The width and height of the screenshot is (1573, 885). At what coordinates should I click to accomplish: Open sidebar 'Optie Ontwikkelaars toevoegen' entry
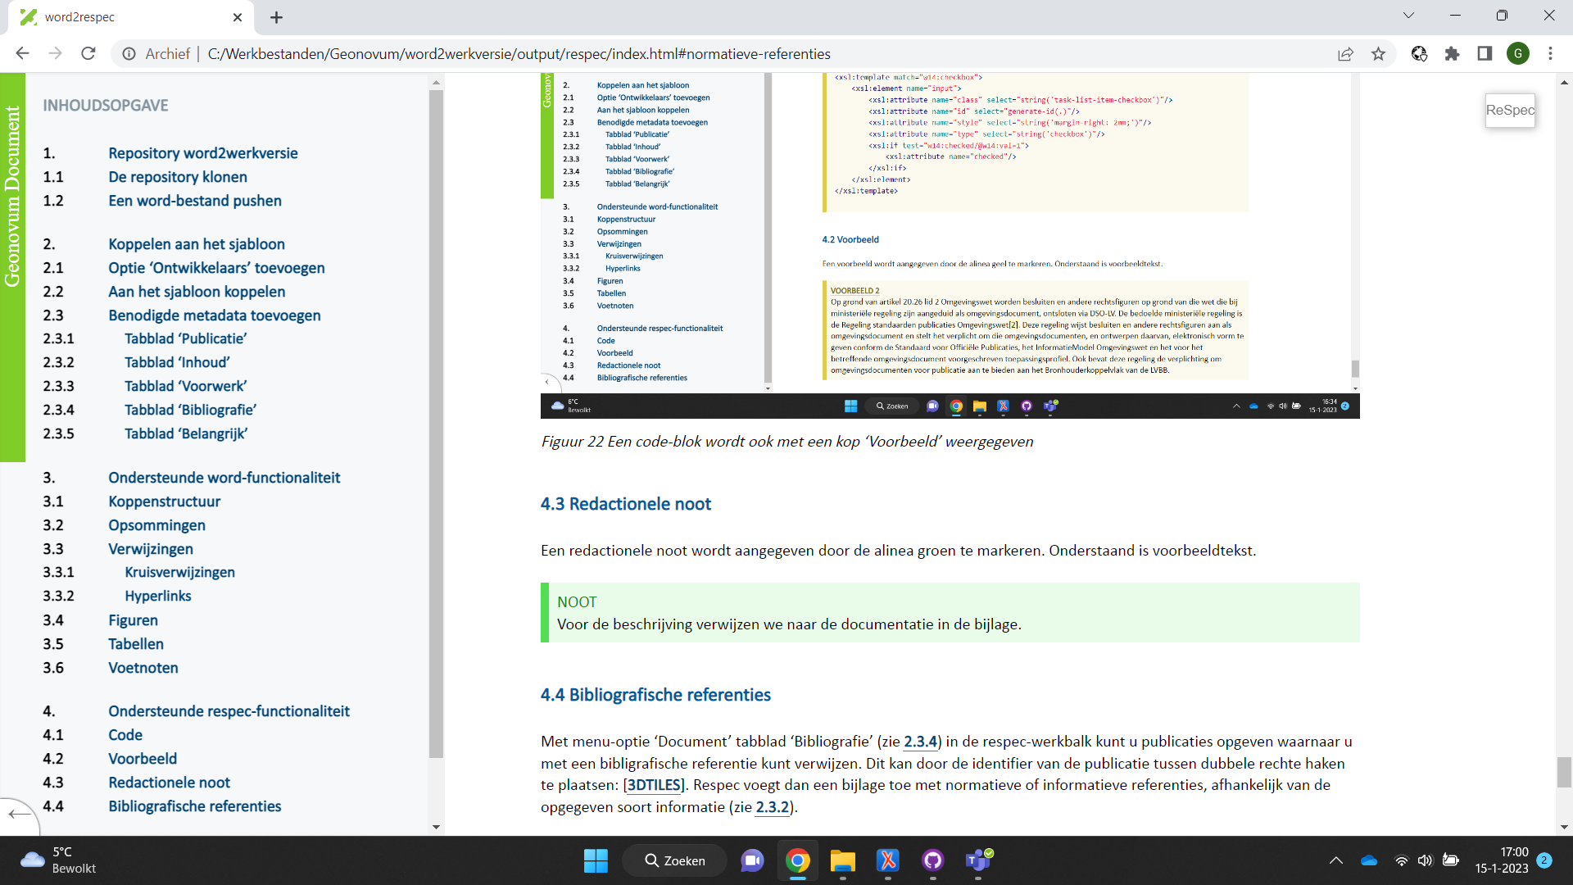point(216,268)
